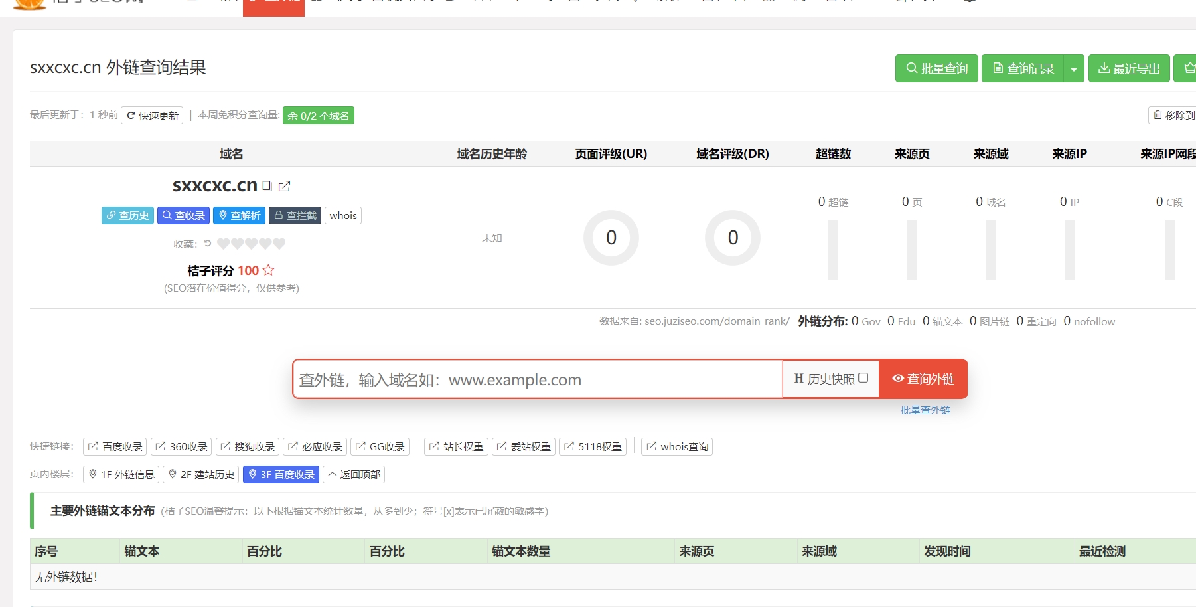
Task: Click the 域名评级(DR) circular gauge
Action: pyautogui.click(x=733, y=238)
